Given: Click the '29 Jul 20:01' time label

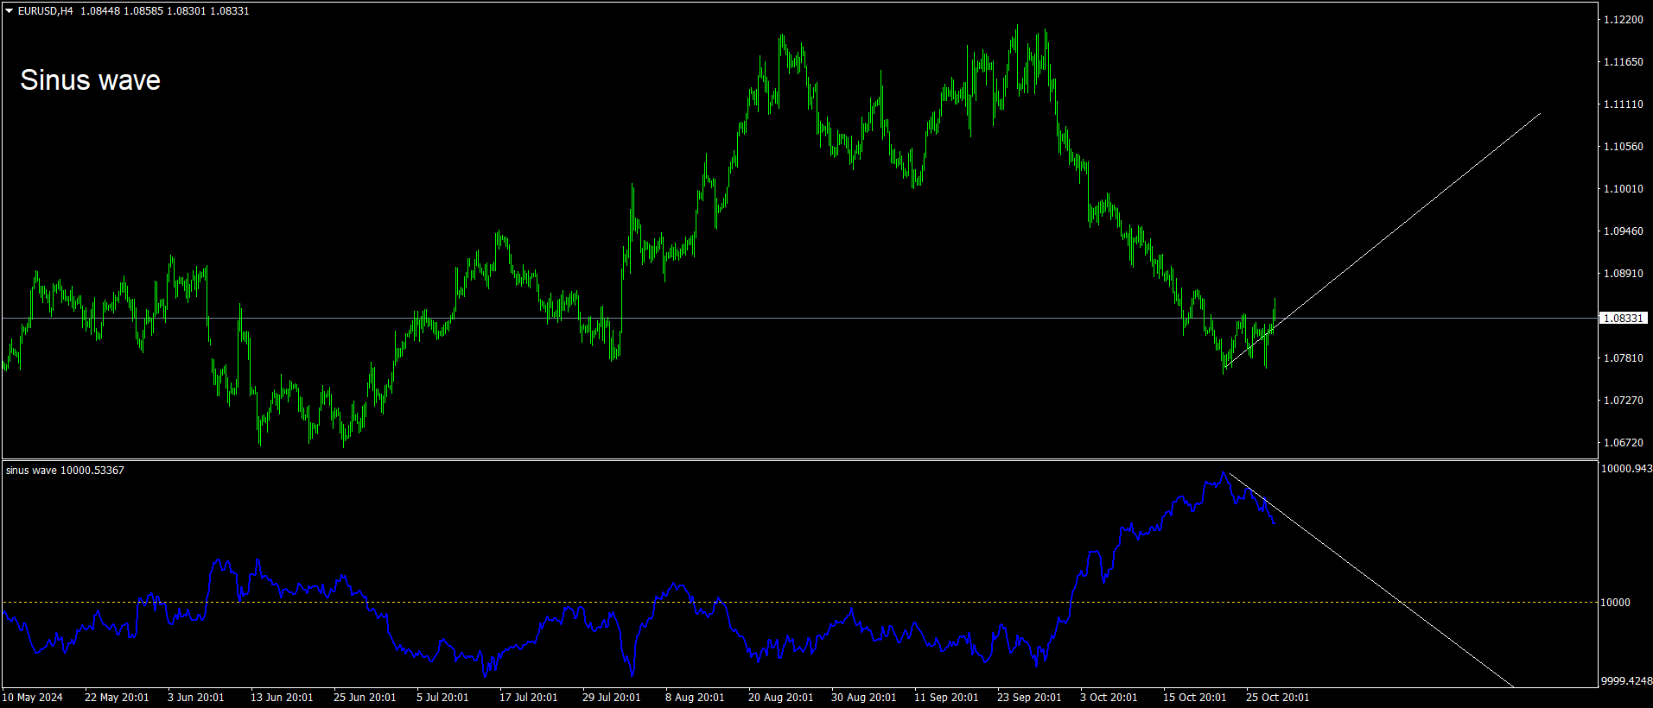Looking at the screenshot, I should [x=612, y=698].
